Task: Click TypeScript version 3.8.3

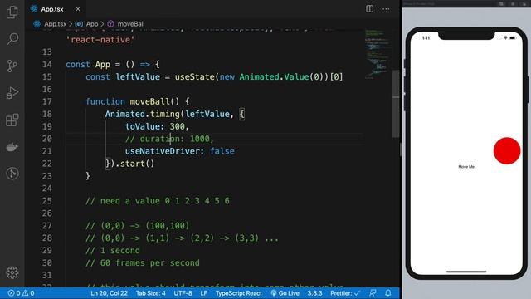Action: tap(314, 293)
